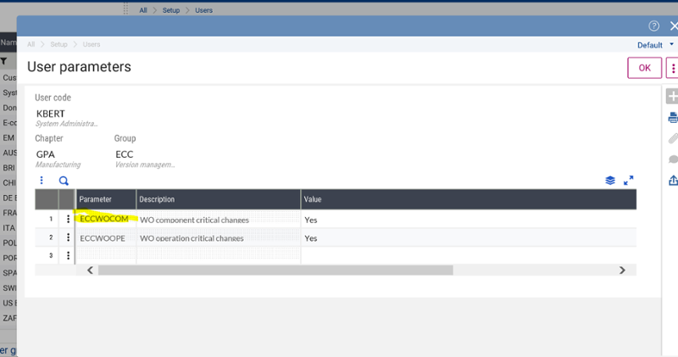Select row number 2 in the grid
This screenshot has width=678, height=357.
point(51,237)
